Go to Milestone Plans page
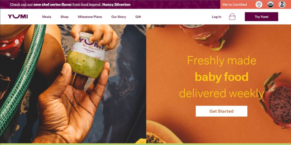Viewport: 291px width, 145px height. [90, 17]
